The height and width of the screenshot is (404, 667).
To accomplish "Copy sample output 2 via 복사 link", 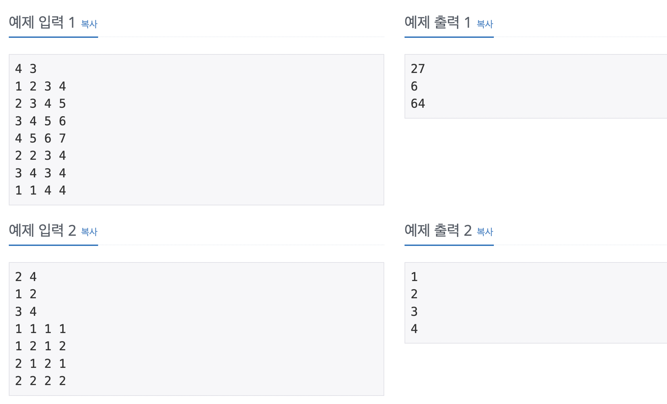I will (485, 232).
